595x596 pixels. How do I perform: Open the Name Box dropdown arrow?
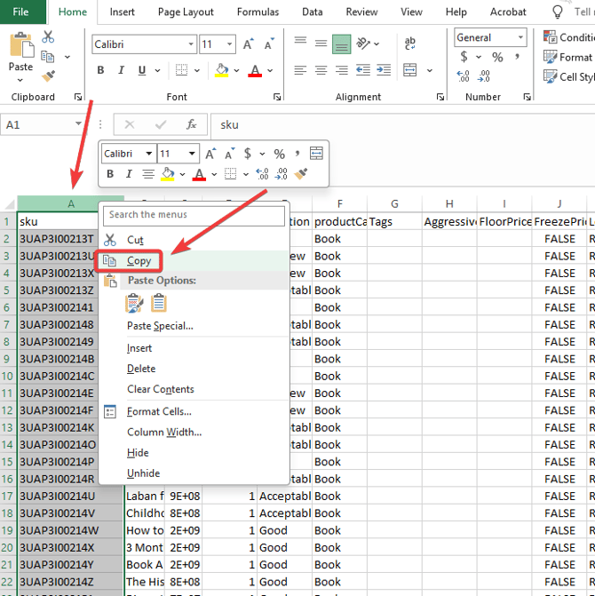click(79, 125)
